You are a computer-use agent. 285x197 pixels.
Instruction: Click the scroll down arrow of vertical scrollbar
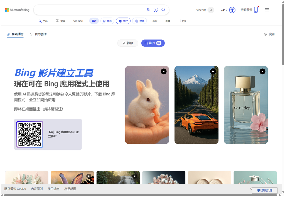283,192
